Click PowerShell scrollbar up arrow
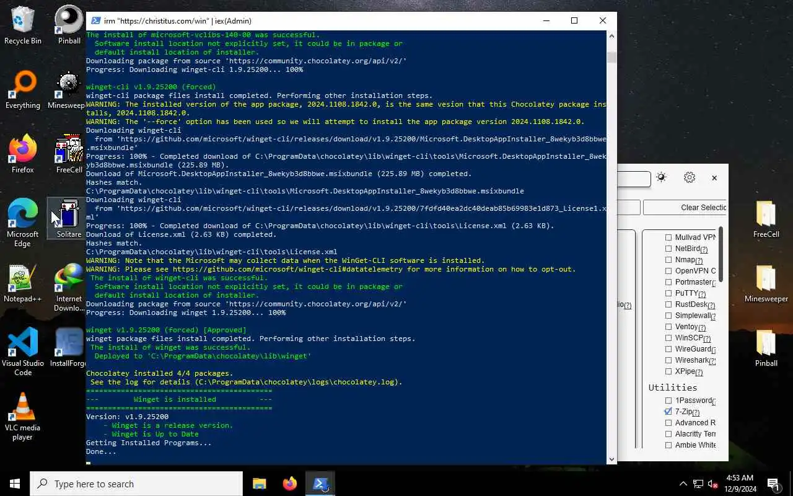The width and height of the screenshot is (793, 496). (611, 36)
